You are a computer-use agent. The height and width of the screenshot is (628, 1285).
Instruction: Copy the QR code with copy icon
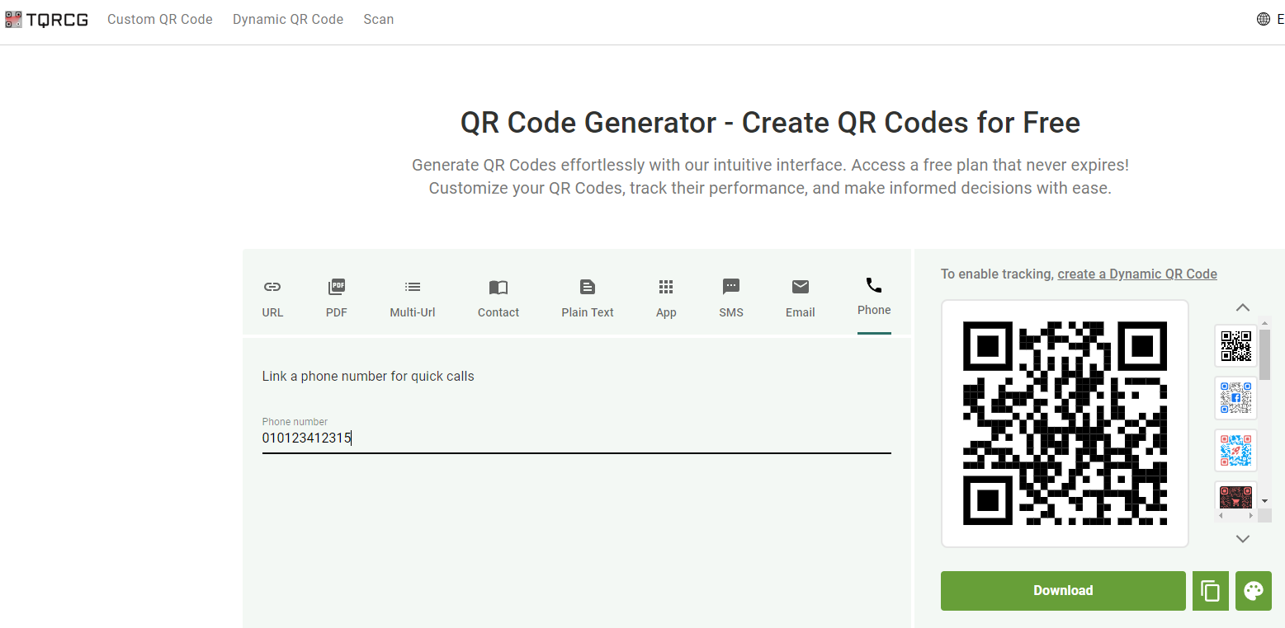(x=1211, y=591)
